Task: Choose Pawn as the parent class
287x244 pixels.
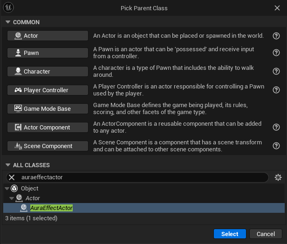Action: coord(48,53)
